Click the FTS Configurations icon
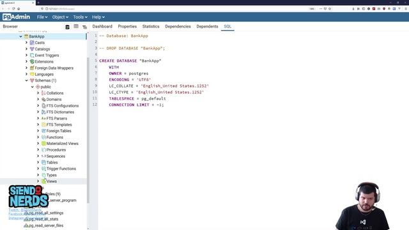This screenshot has height=230, width=409. pos(43,105)
